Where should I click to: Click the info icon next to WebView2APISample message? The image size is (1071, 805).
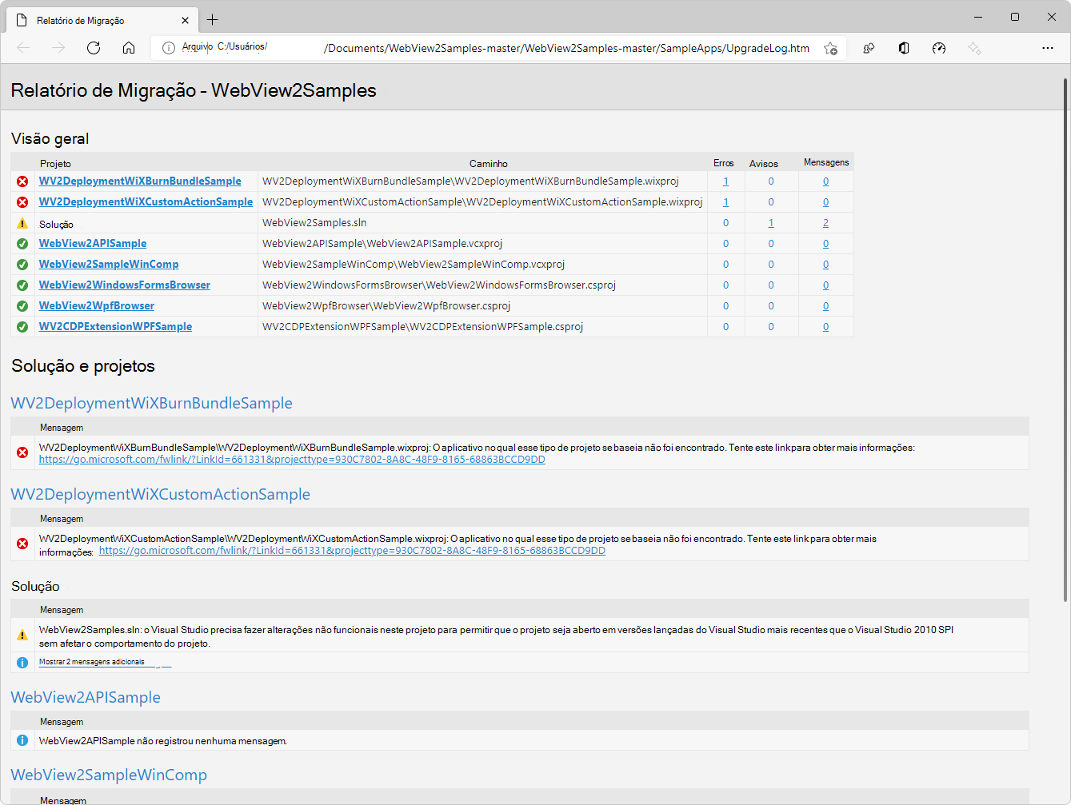pyautogui.click(x=22, y=740)
